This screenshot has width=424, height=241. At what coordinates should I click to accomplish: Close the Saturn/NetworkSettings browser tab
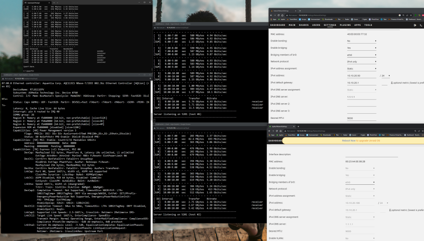[296, 11]
